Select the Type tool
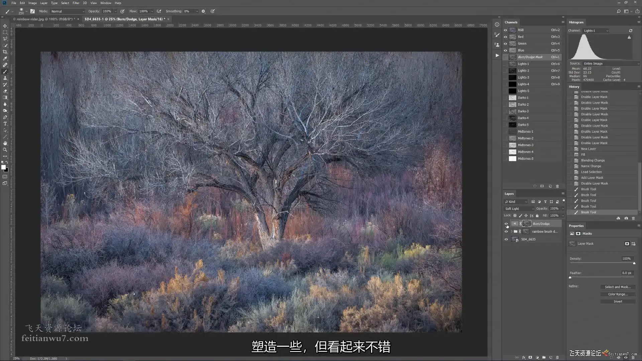 [5, 124]
